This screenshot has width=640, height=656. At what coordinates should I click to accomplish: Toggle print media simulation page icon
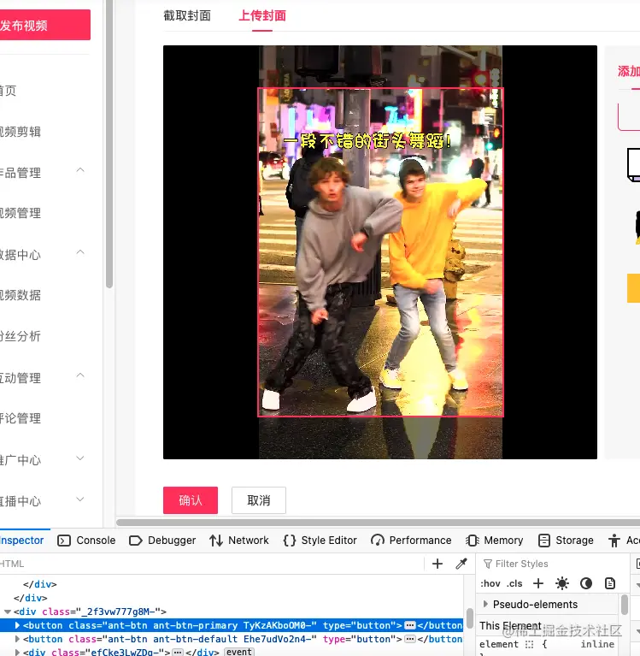[x=610, y=583]
